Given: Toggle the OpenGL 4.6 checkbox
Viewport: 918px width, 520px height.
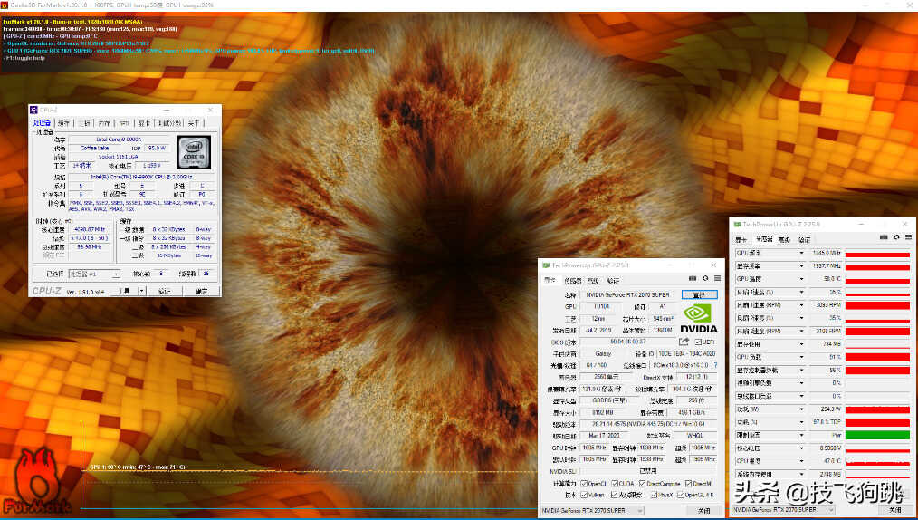Looking at the screenshot, I should click(681, 495).
